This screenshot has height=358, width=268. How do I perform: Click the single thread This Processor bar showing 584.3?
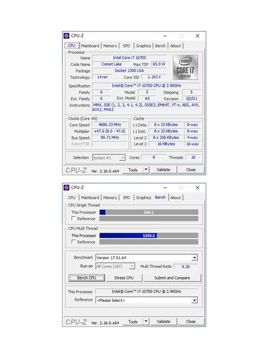(149, 212)
